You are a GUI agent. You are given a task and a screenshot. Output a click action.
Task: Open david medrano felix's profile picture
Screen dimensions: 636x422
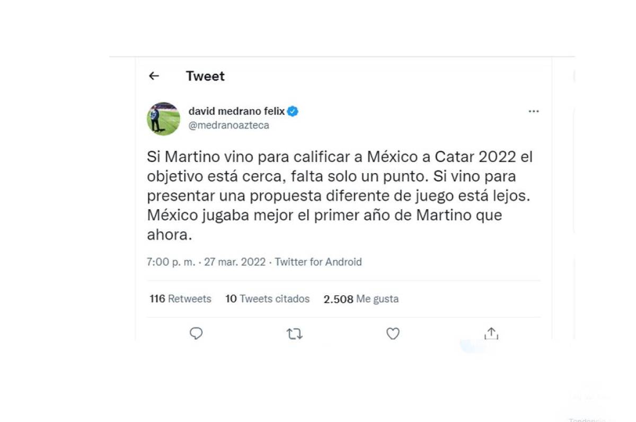163,118
